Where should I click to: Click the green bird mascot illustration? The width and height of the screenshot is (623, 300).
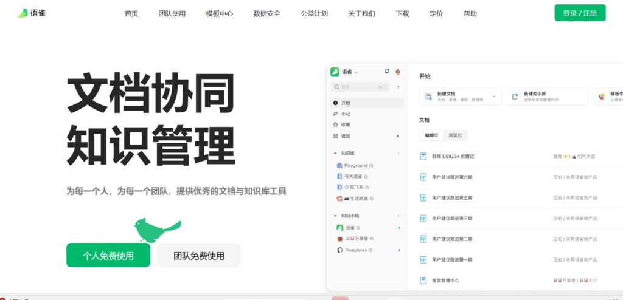[156, 229]
